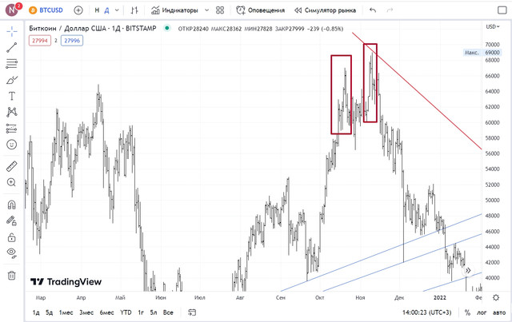This screenshot has width=512, height=322.
Task: Add a symbol to compare with plus icon
Action: coord(78,10)
